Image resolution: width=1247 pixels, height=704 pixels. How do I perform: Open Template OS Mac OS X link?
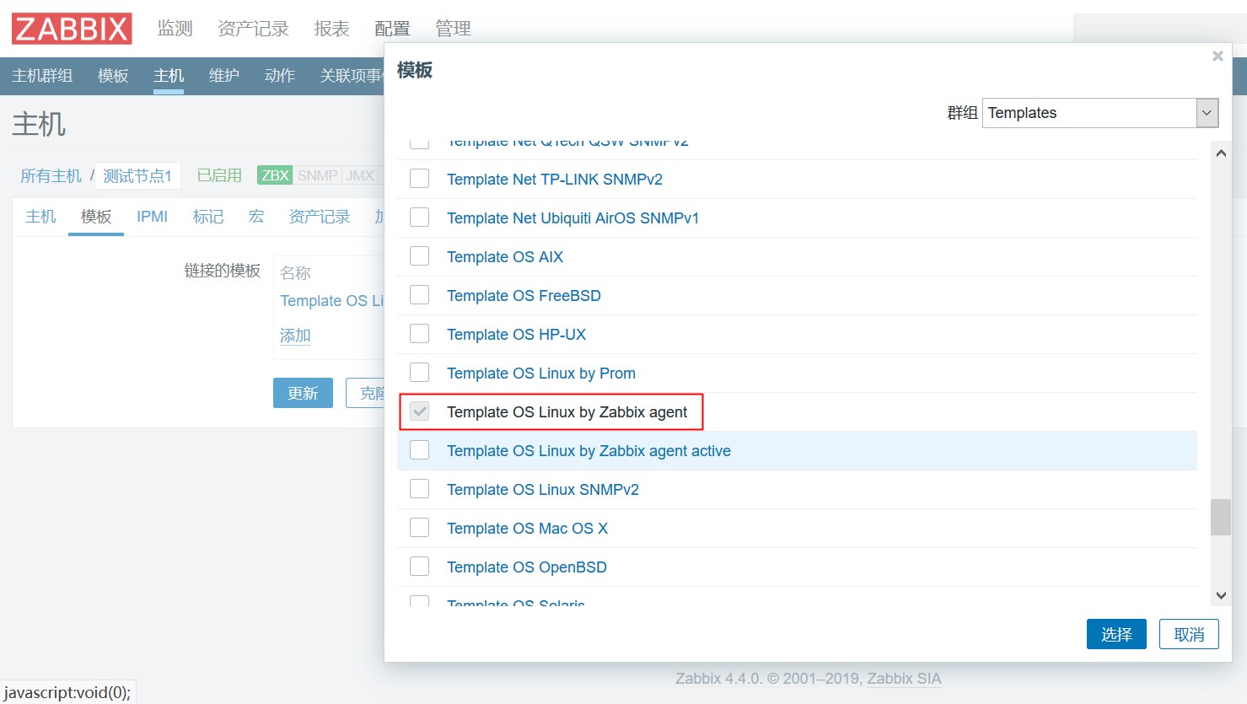[x=527, y=529]
